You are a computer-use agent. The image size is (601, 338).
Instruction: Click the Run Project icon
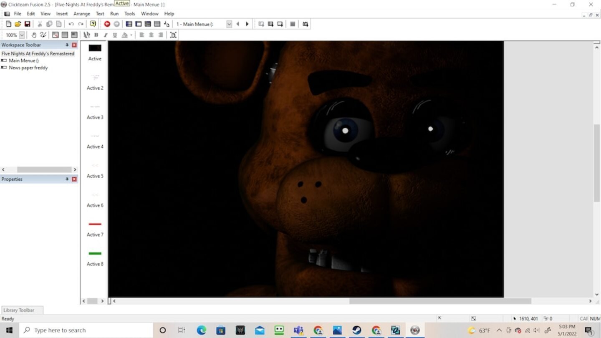tap(261, 24)
